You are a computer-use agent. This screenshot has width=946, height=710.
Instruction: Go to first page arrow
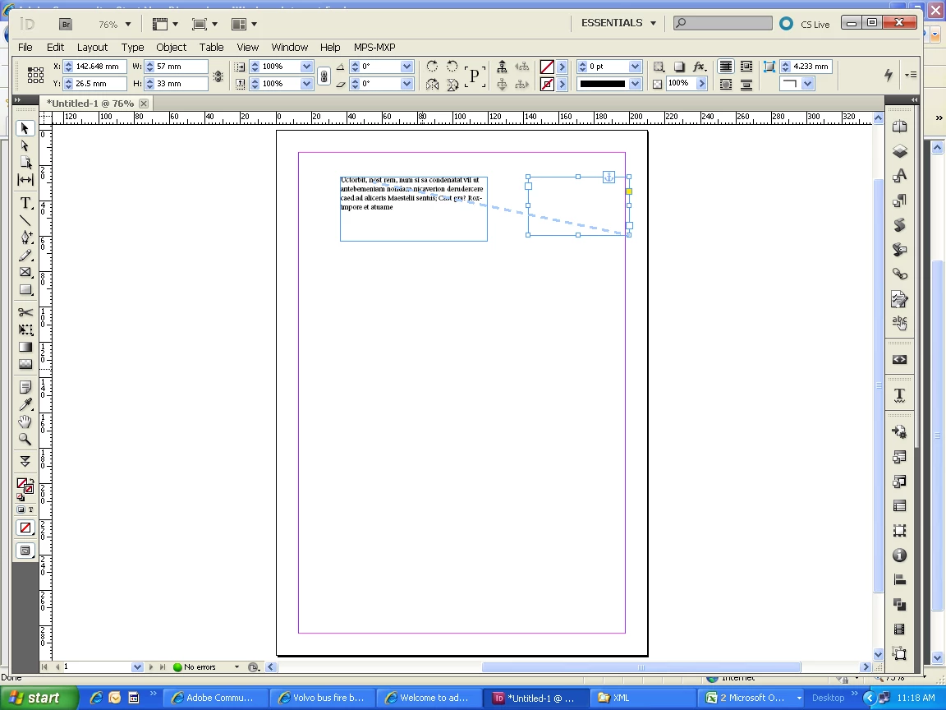pos(44,667)
